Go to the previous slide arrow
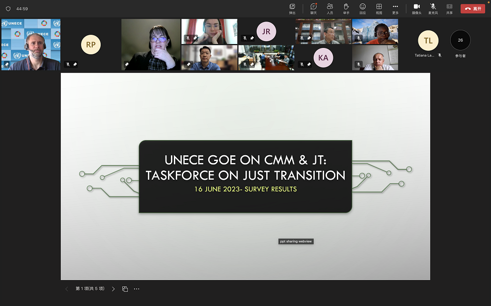This screenshot has width=491, height=306. click(x=66, y=289)
